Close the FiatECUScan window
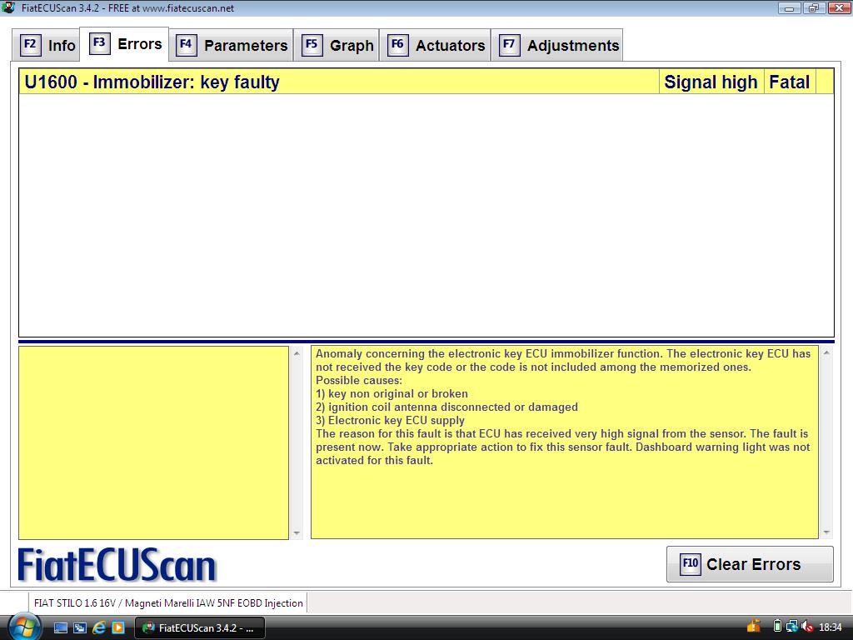This screenshot has width=853, height=640. pos(839,7)
